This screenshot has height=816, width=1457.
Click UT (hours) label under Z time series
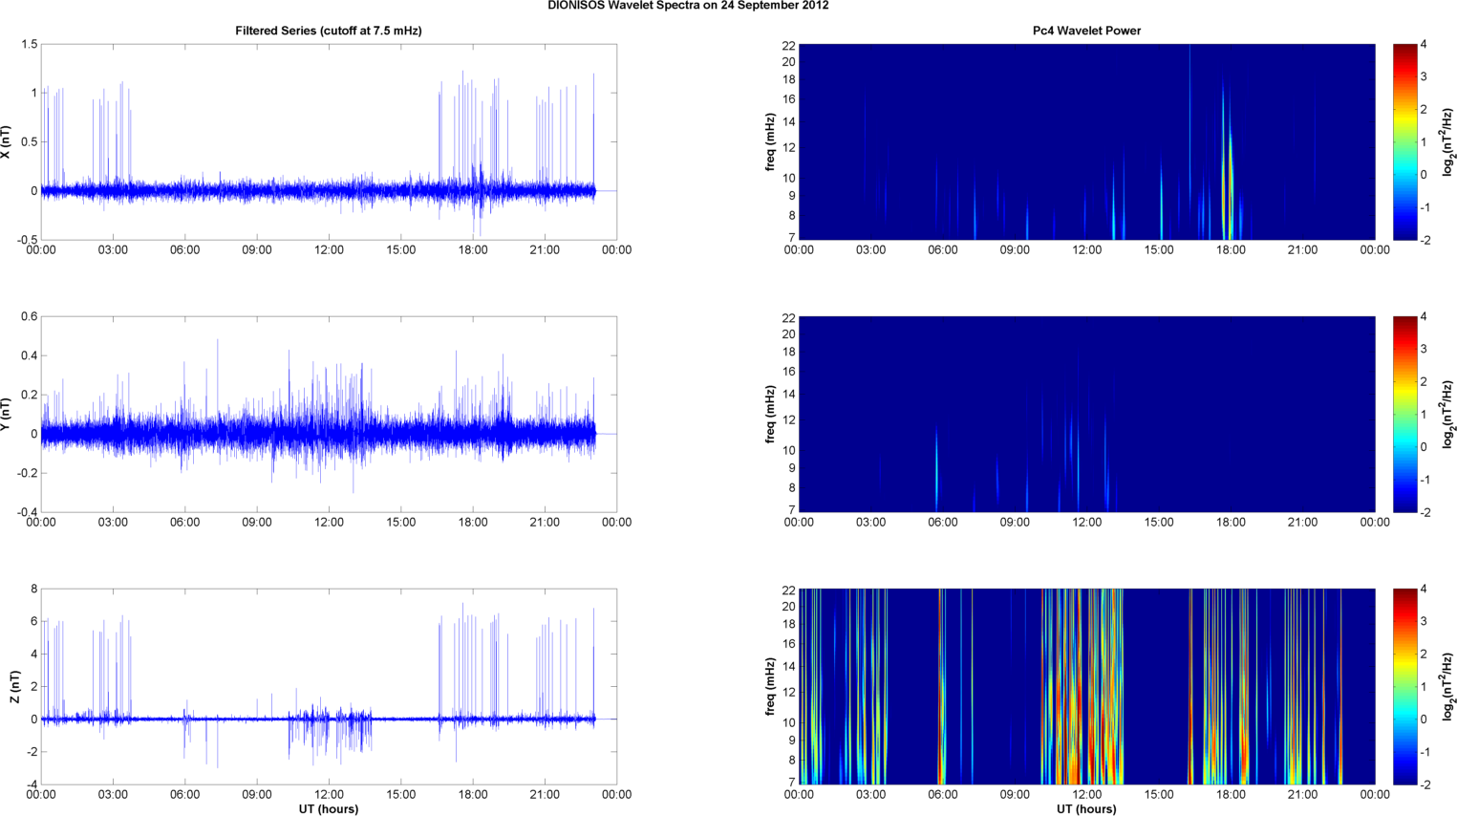[x=328, y=808]
